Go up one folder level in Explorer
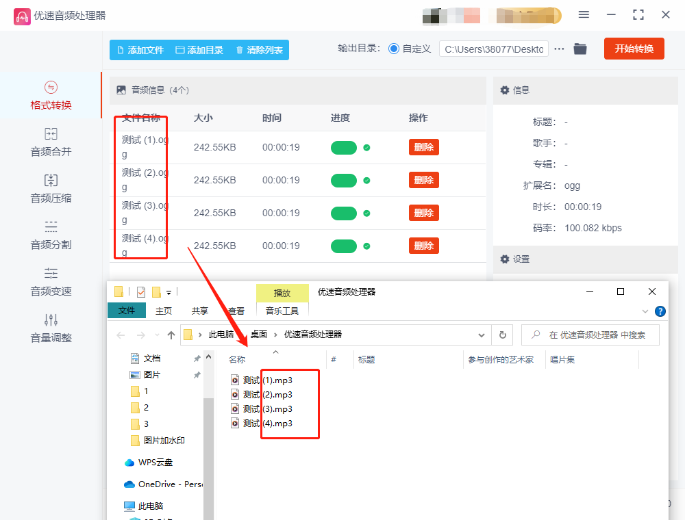The image size is (685, 520). 171,335
